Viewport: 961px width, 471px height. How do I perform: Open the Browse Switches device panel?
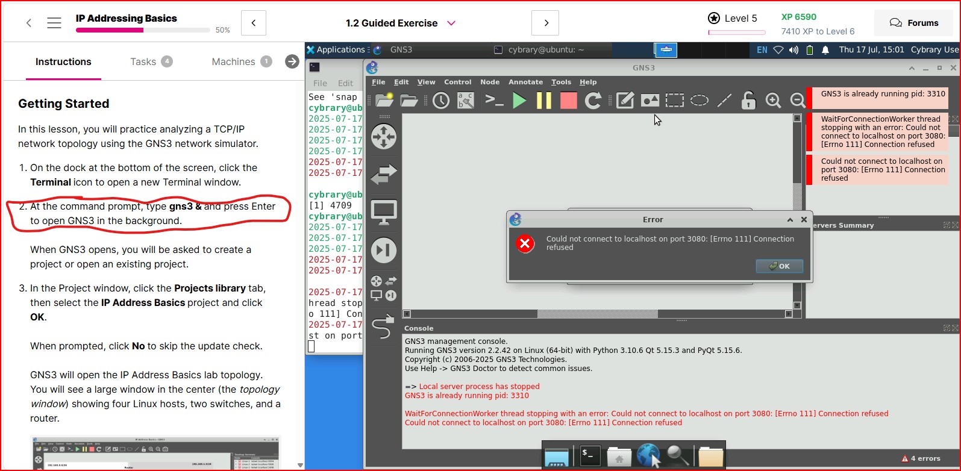pos(383,175)
